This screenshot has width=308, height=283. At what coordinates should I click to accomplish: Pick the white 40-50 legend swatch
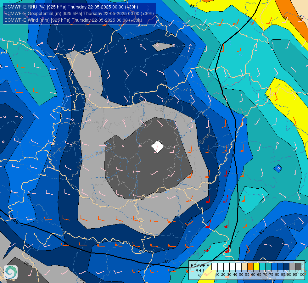coord(238,267)
